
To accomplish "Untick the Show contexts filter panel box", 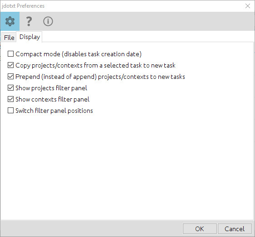I will (10, 99).
